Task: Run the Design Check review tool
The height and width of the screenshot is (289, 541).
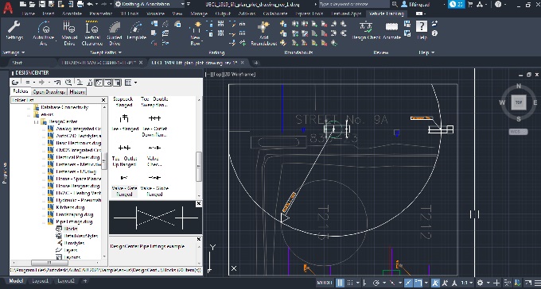Action: (366, 30)
